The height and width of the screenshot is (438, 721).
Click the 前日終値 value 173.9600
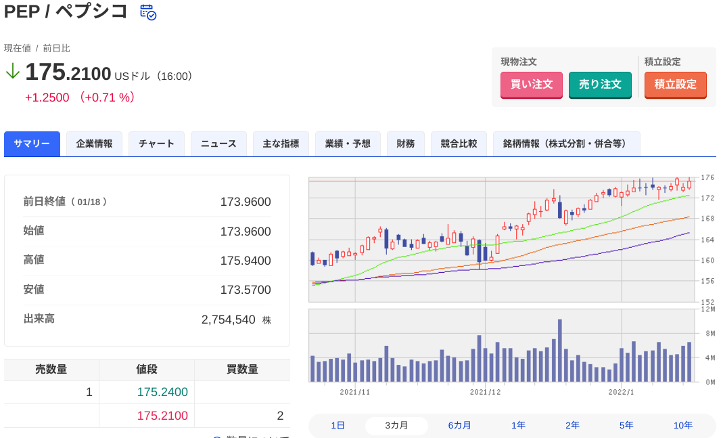point(246,202)
